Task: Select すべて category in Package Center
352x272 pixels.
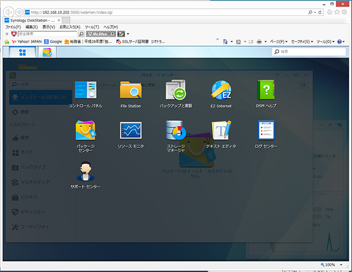Action: 40,152
